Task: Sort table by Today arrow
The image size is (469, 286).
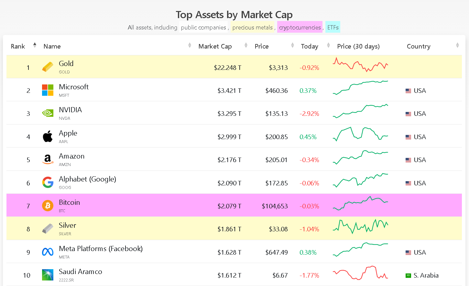Action: (x=328, y=45)
